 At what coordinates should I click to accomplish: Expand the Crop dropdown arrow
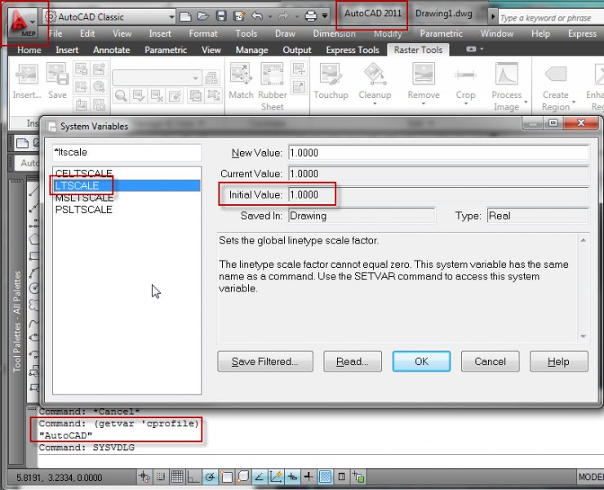(466, 104)
